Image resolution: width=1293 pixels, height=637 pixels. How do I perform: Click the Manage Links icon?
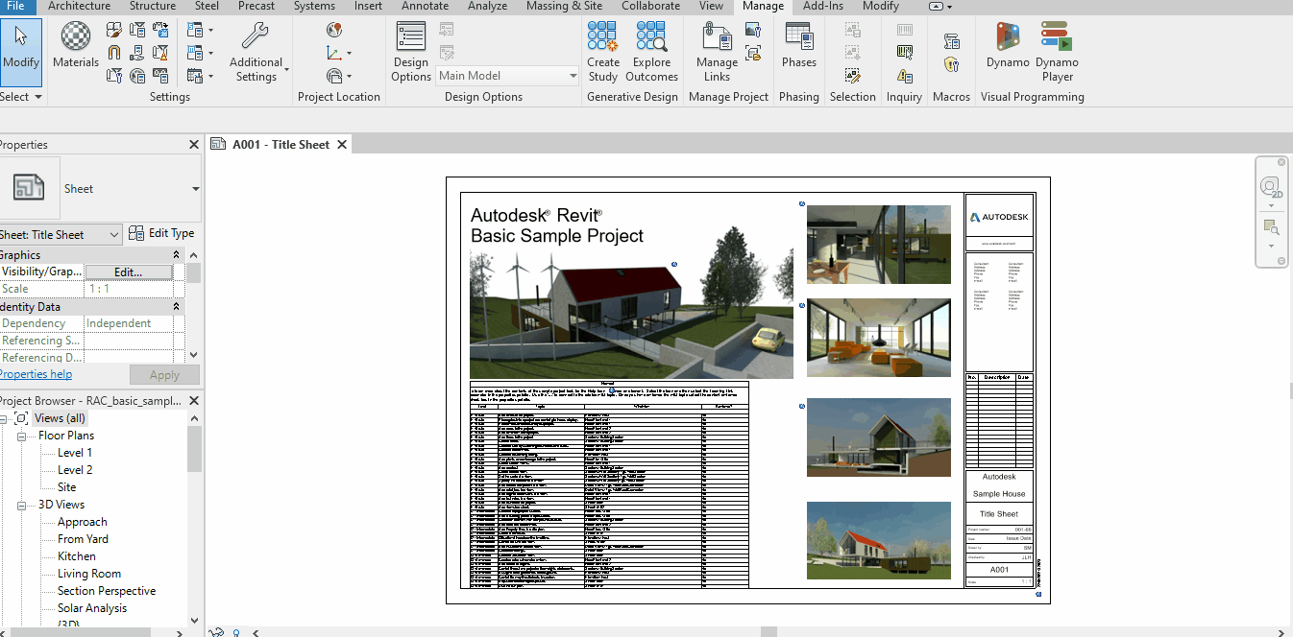(717, 52)
